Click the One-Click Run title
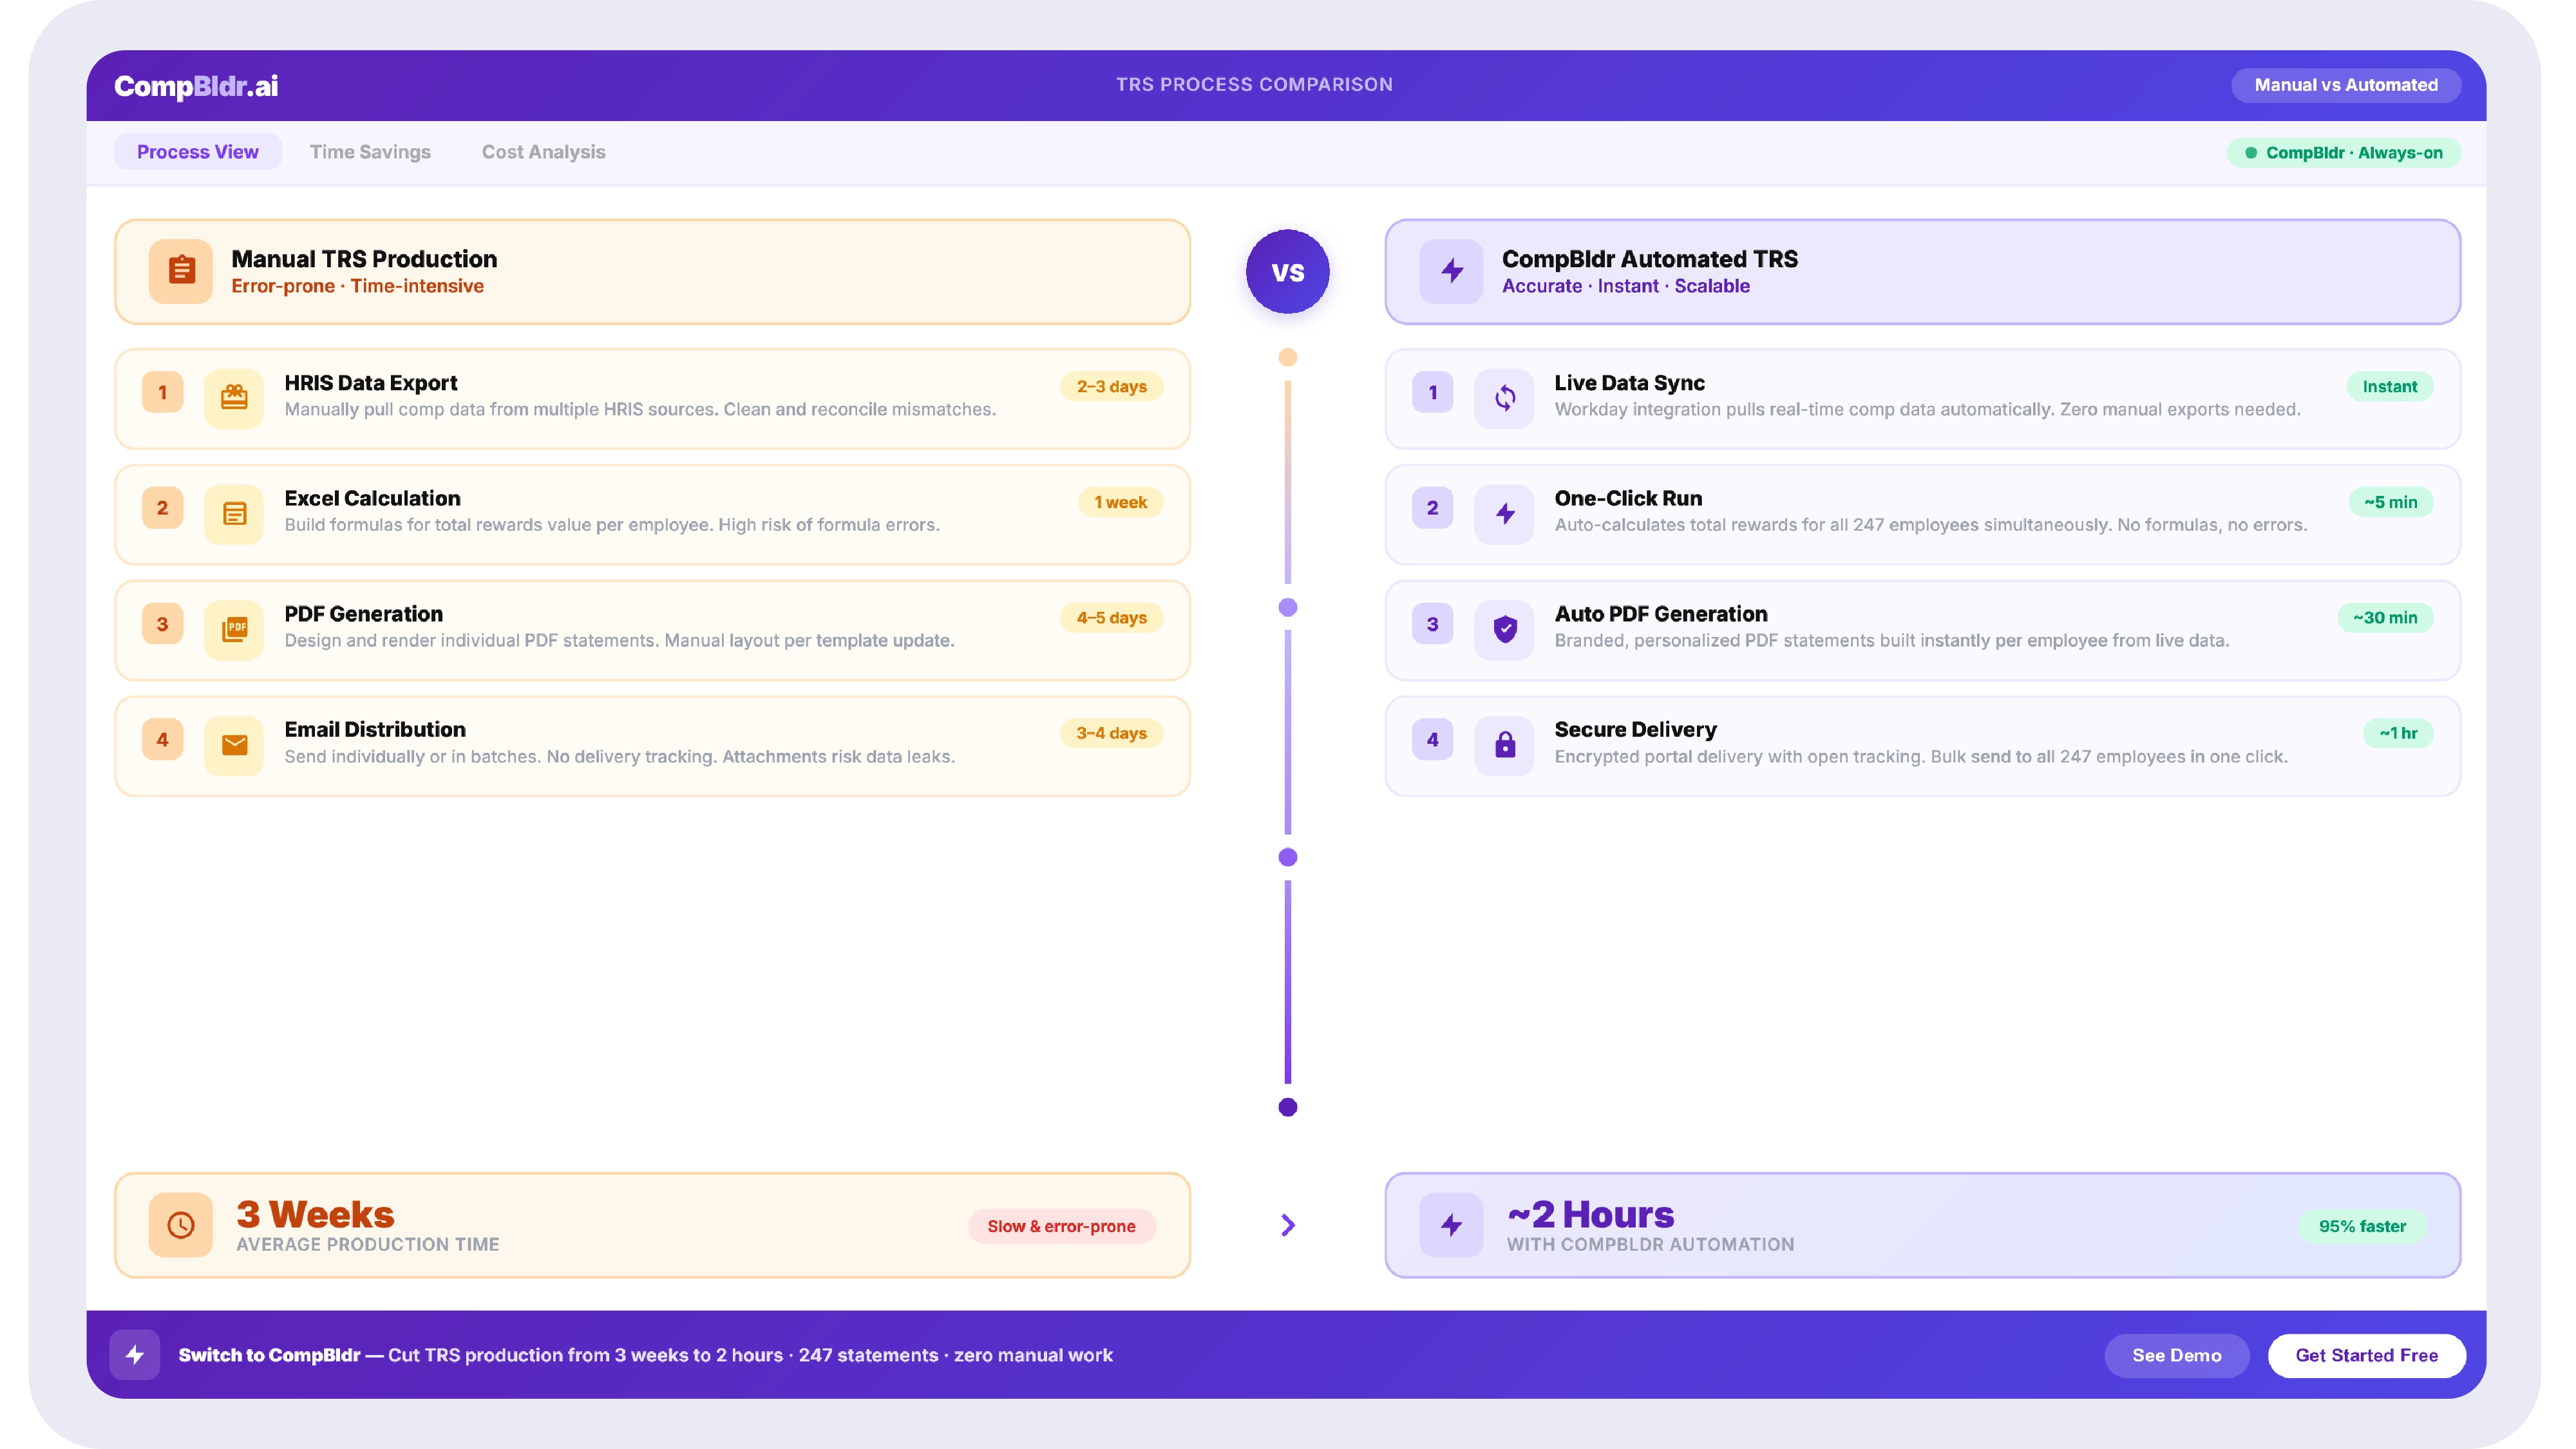 1628,498
